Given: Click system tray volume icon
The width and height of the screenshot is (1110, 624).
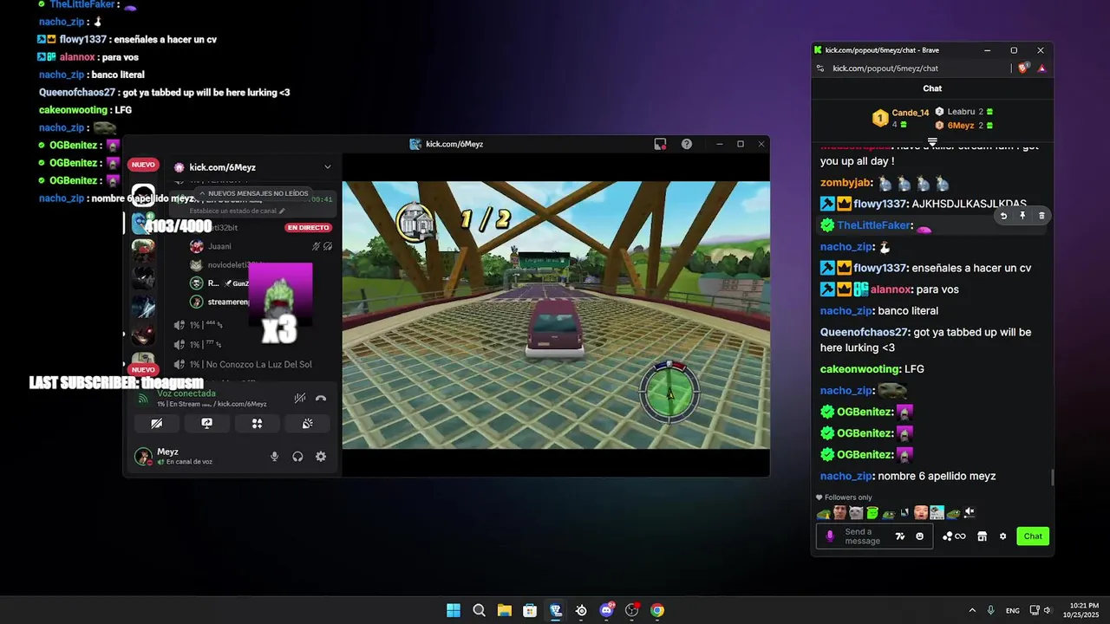Looking at the screenshot, I should 1048,610.
